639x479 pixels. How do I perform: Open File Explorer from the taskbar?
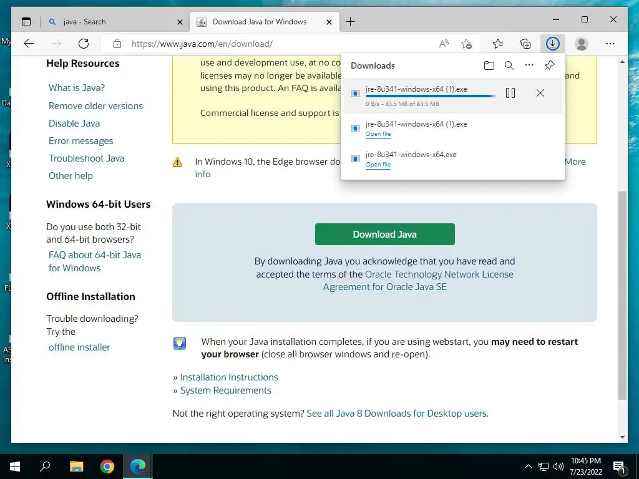coord(76,467)
